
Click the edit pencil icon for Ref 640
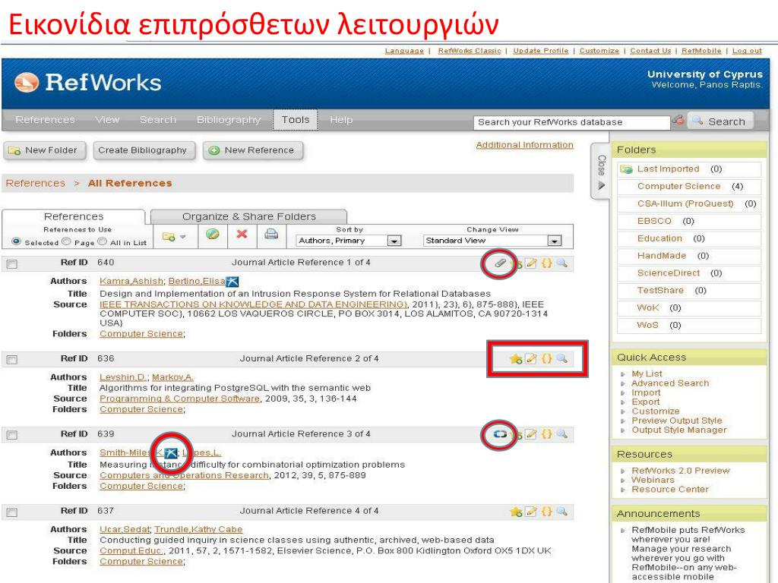point(531,263)
